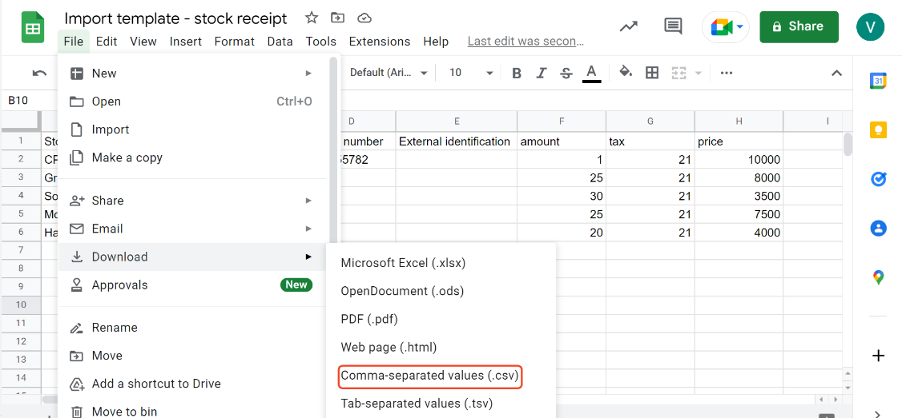The image size is (902, 418).
Task: Download as Web page (.html)
Action: tap(441, 348)
